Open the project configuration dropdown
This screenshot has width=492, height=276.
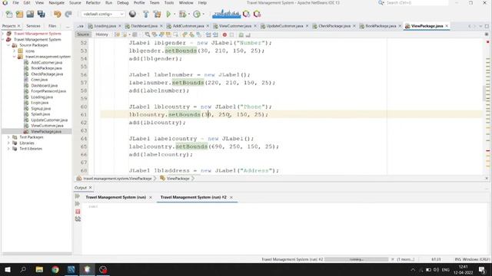coord(103,14)
